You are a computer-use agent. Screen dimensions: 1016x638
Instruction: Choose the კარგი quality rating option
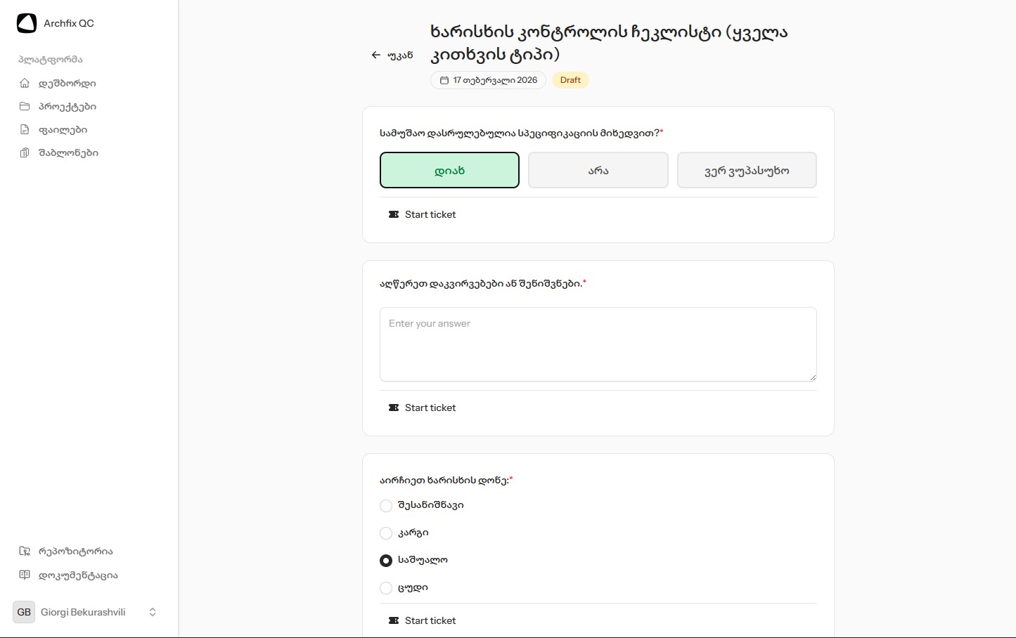pos(386,533)
